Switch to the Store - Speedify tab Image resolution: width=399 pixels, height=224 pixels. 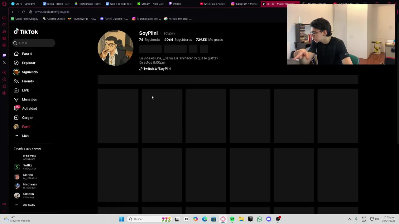(x=23, y=4)
